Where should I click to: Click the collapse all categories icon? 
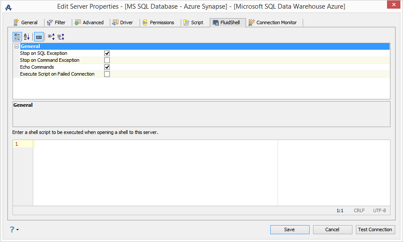point(61,37)
